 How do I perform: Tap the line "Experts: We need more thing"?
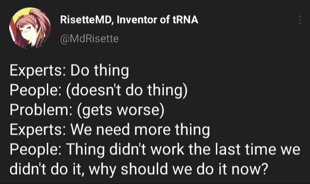[x=109, y=130]
